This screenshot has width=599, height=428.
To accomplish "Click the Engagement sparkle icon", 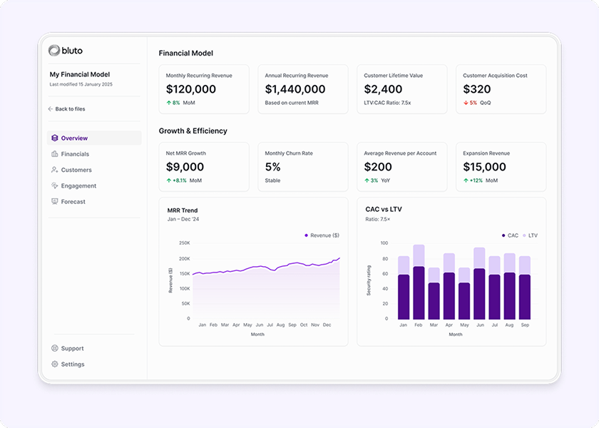I will pos(55,186).
